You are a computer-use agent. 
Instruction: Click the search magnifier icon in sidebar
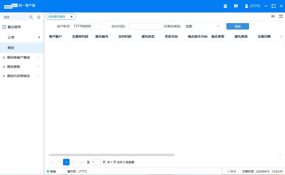pyautogui.click(x=31, y=17)
